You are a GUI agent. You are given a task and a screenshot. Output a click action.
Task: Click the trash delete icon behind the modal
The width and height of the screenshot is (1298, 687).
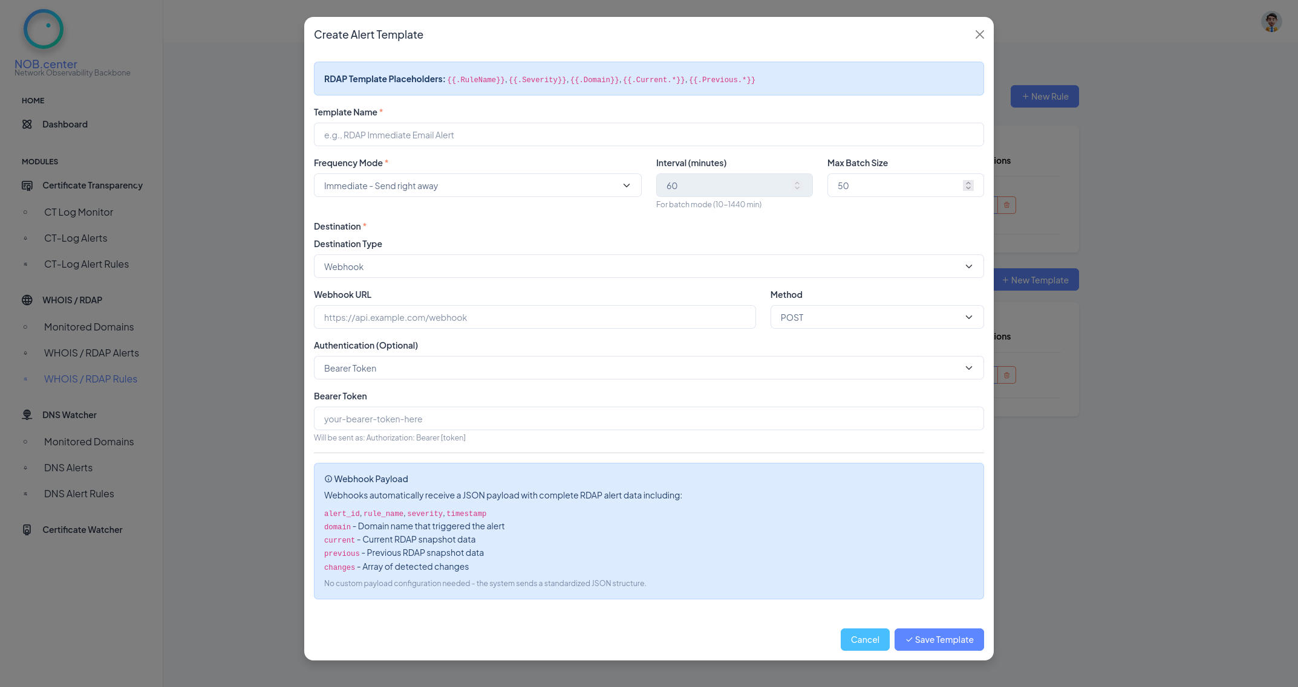tap(1006, 205)
